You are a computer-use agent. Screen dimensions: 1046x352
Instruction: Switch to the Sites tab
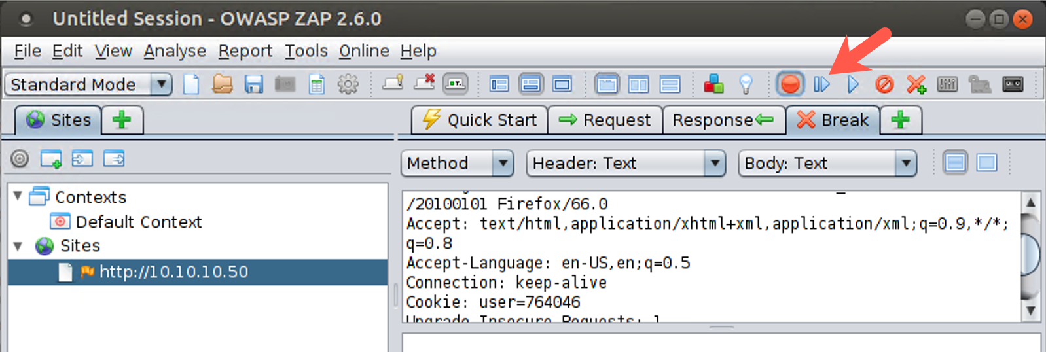click(x=58, y=120)
